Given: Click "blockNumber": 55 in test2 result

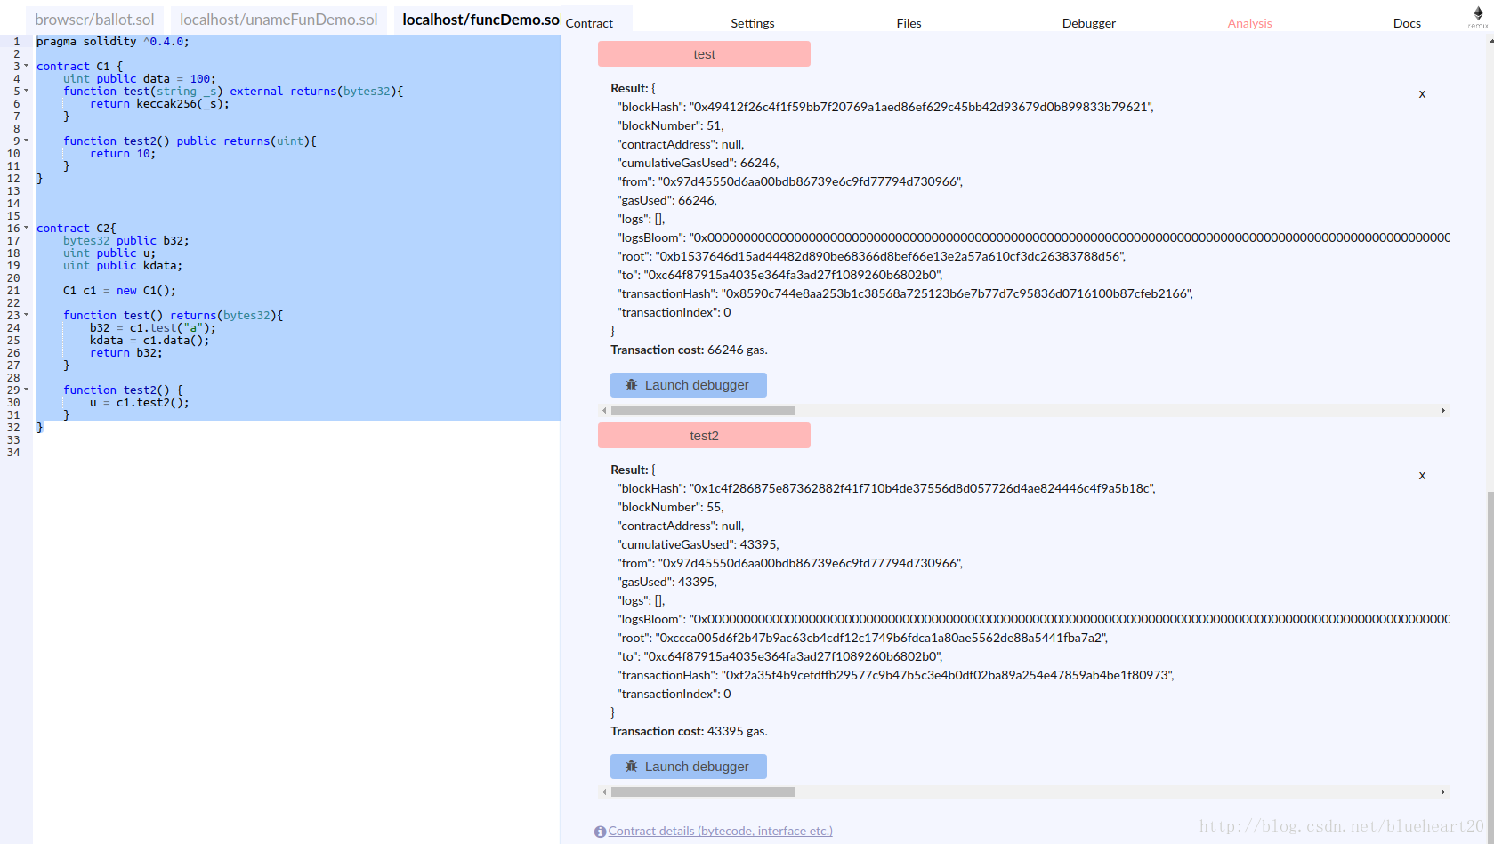Looking at the screenshot, I should [x=670, y=508].
